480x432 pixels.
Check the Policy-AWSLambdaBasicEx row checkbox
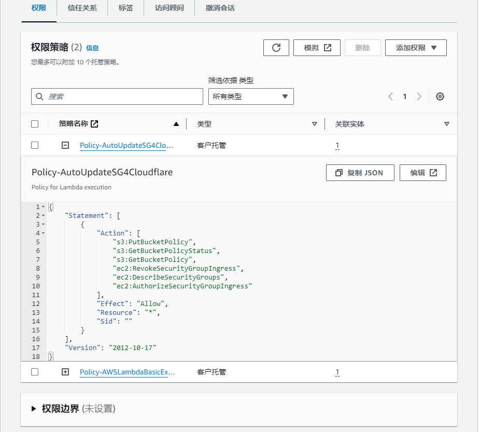coord(35,372)
